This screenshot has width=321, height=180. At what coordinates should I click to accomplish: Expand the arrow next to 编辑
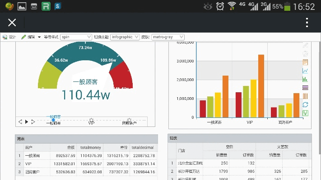pos(39,37)
